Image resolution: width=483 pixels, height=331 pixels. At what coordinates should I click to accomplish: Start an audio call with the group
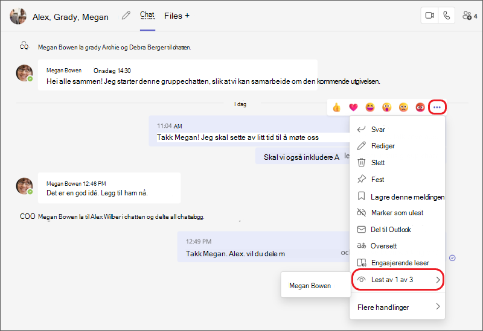point(446,16)
